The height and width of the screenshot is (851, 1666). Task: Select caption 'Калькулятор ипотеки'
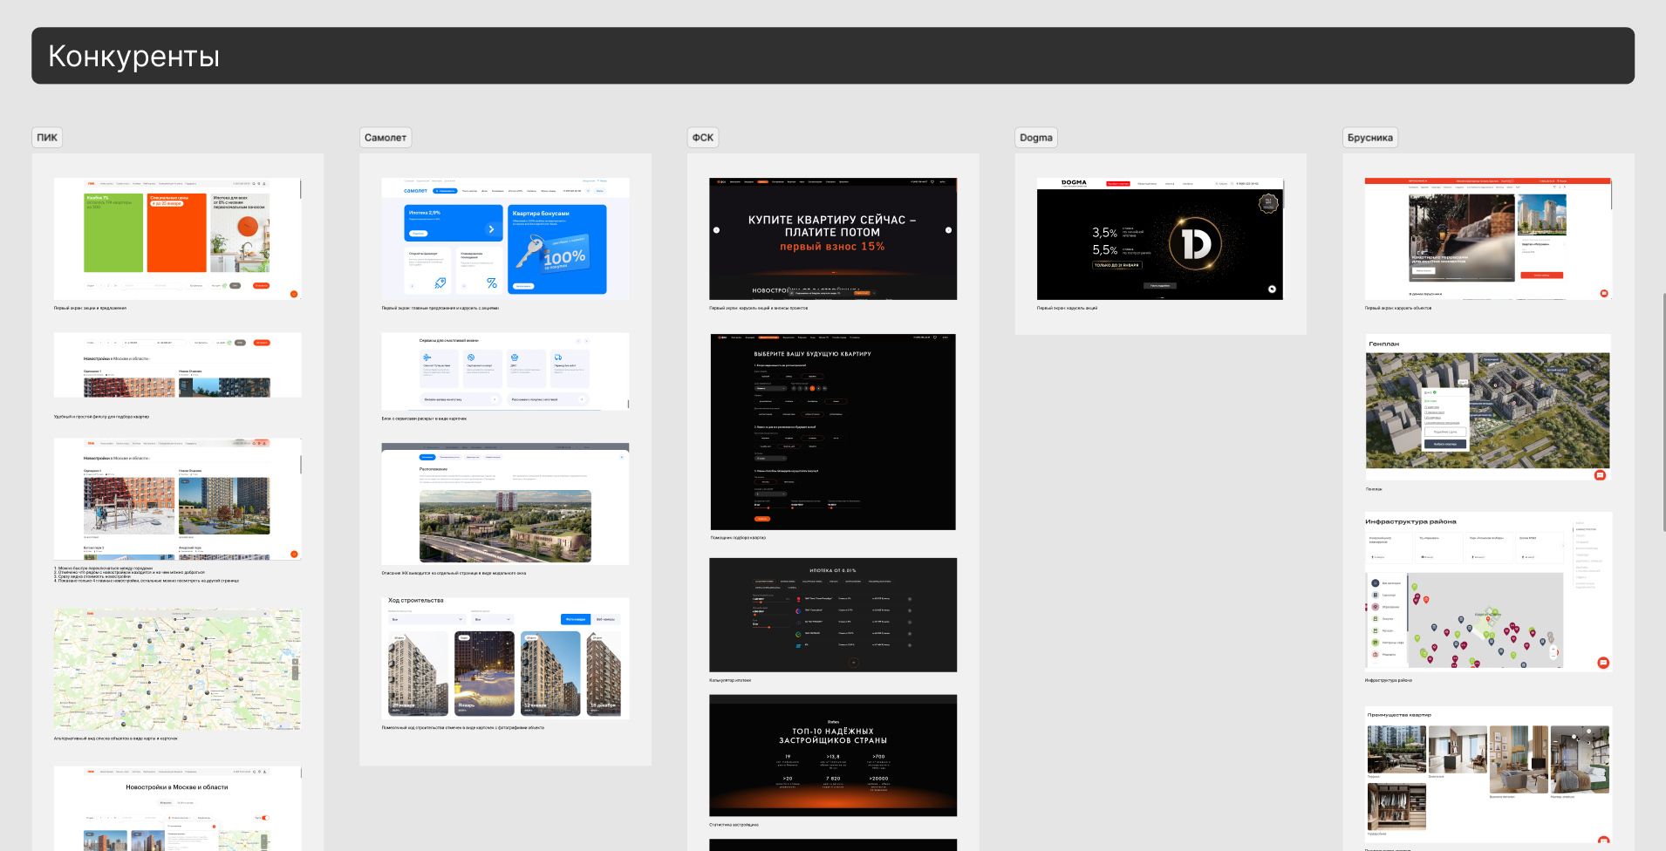(730, 680)
